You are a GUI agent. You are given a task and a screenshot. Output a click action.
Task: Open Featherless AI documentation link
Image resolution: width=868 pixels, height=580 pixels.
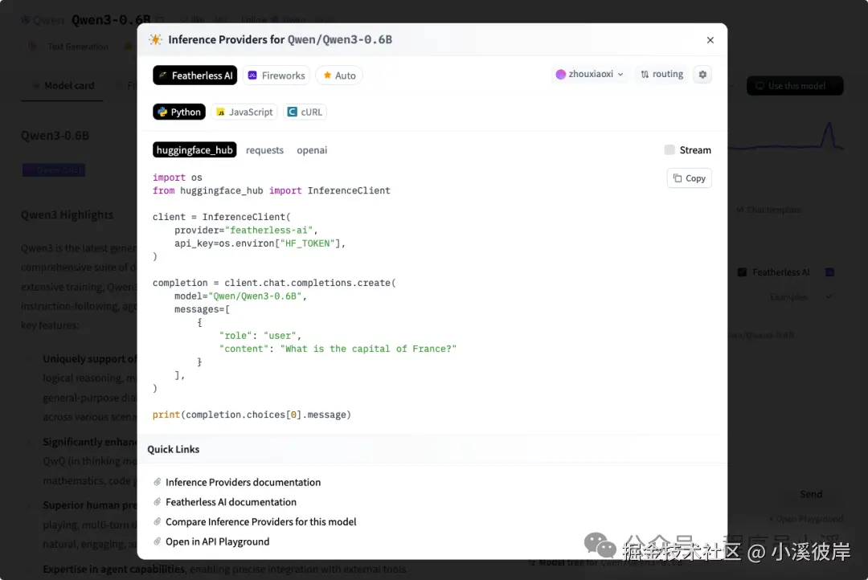(231, 502)
